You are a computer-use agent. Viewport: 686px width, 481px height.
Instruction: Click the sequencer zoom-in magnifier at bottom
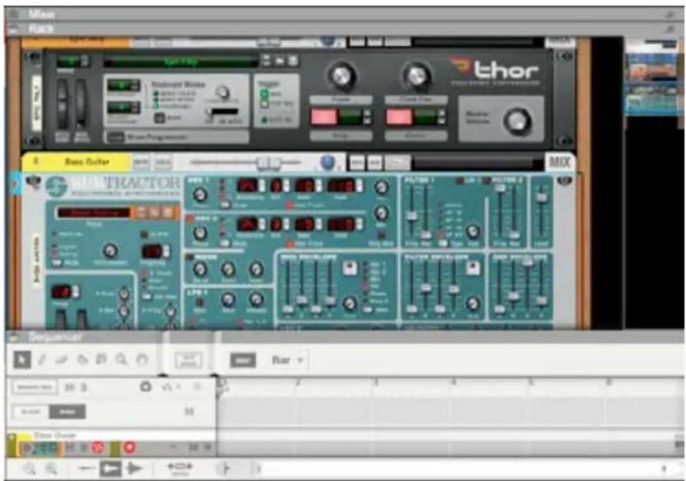click(51, 469)
